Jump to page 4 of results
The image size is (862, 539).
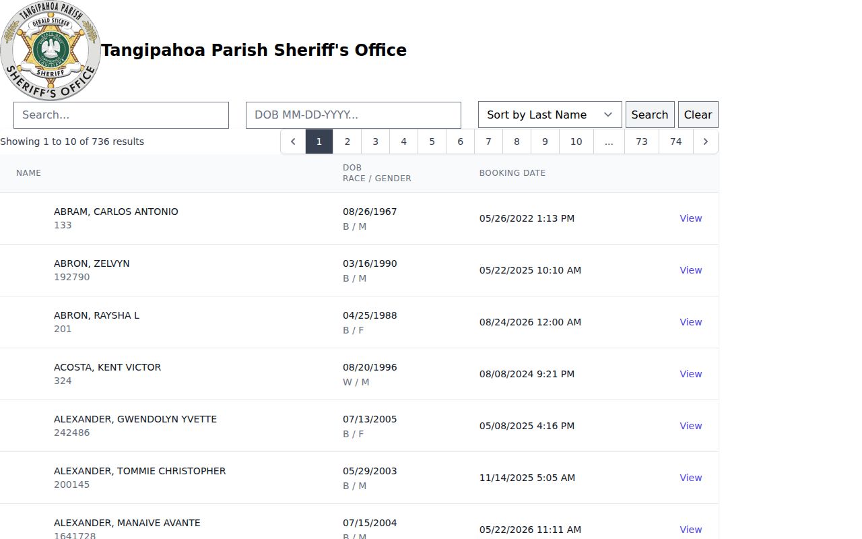click(404, 141)
